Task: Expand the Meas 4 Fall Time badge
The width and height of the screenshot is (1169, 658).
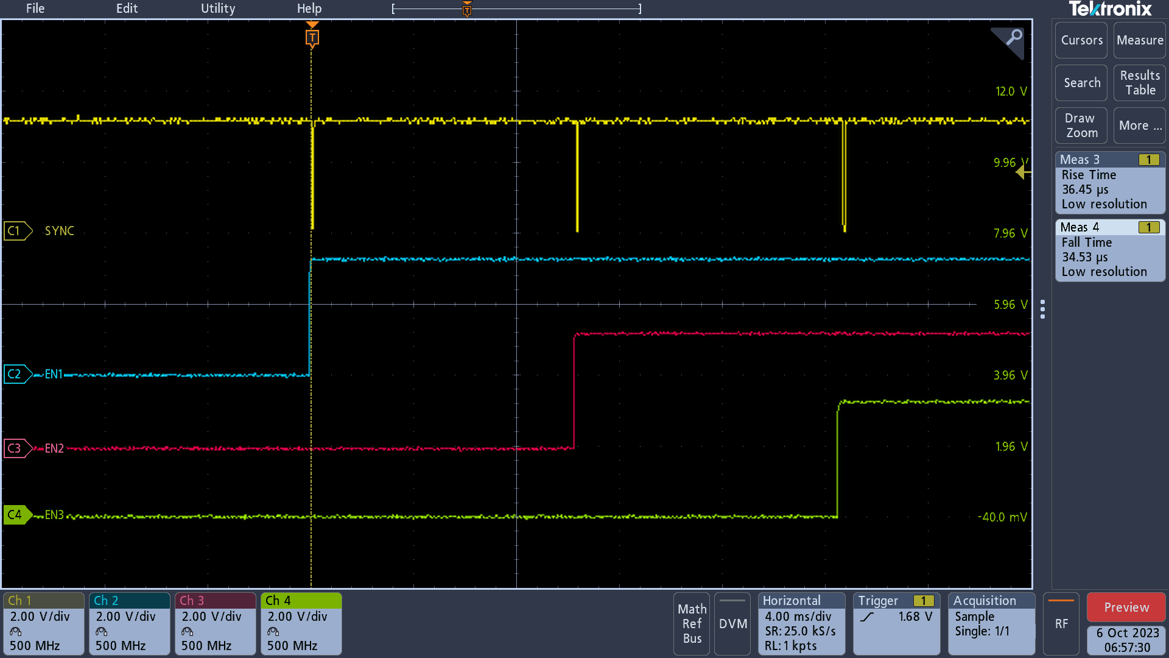Action: pyautogui.click(x=1109, y=250)
